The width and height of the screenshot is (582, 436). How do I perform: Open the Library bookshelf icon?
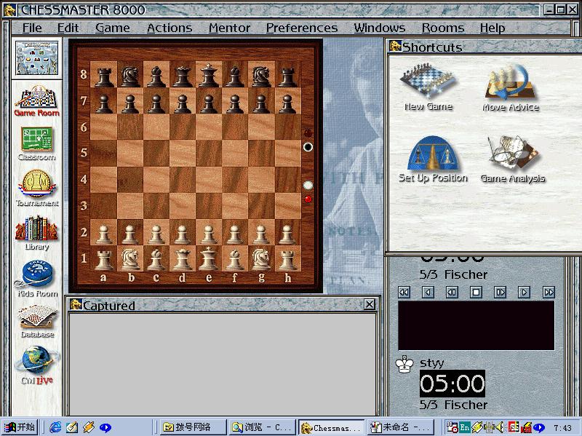pos(37,233)
